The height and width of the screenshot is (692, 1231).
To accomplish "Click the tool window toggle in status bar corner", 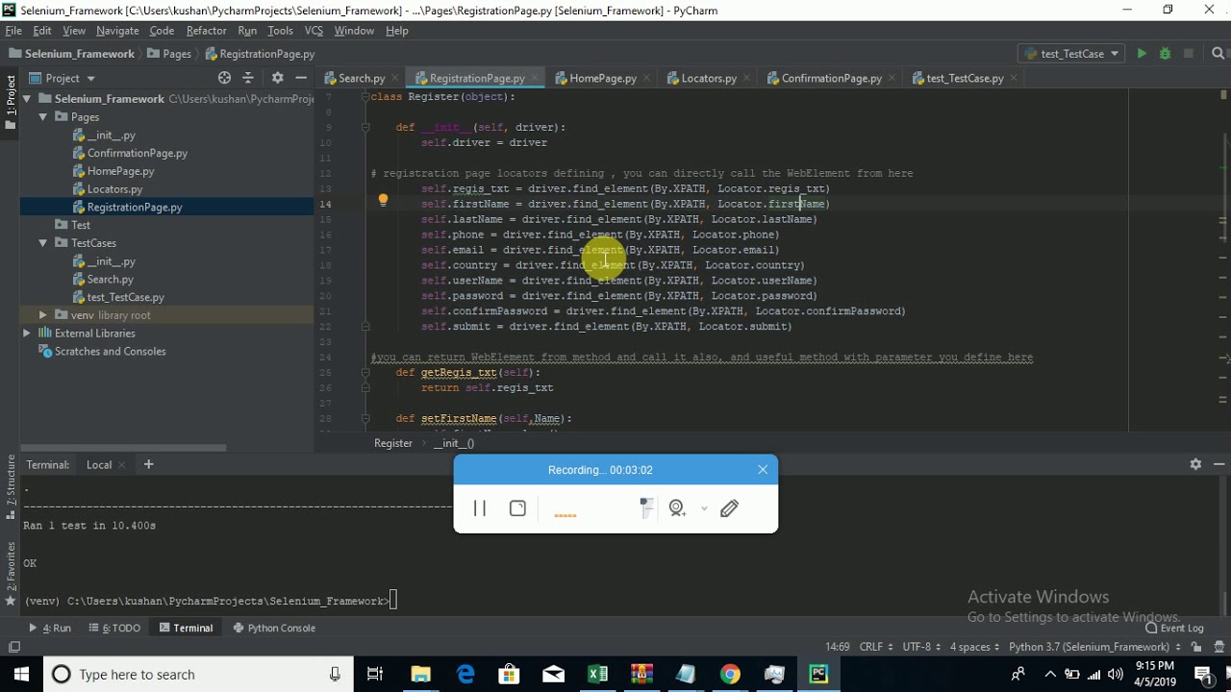I will [13, 647].
